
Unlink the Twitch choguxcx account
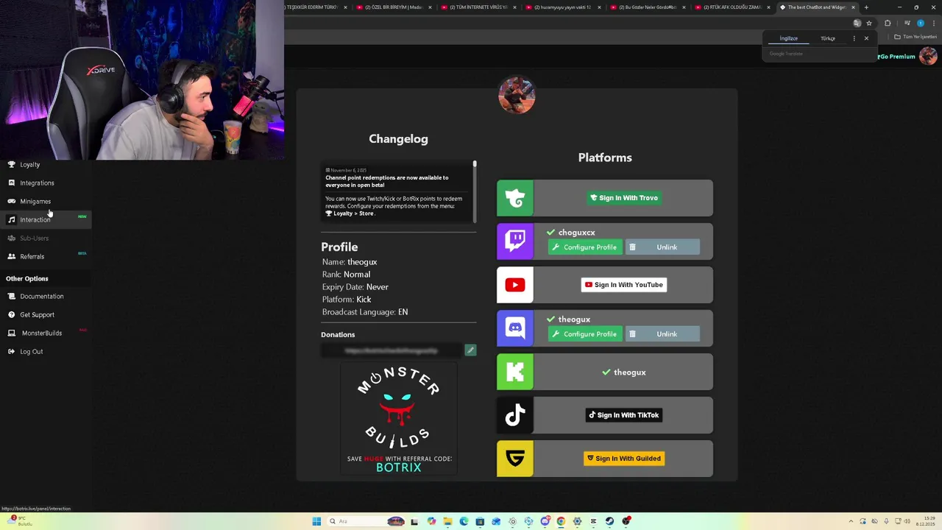662,247
